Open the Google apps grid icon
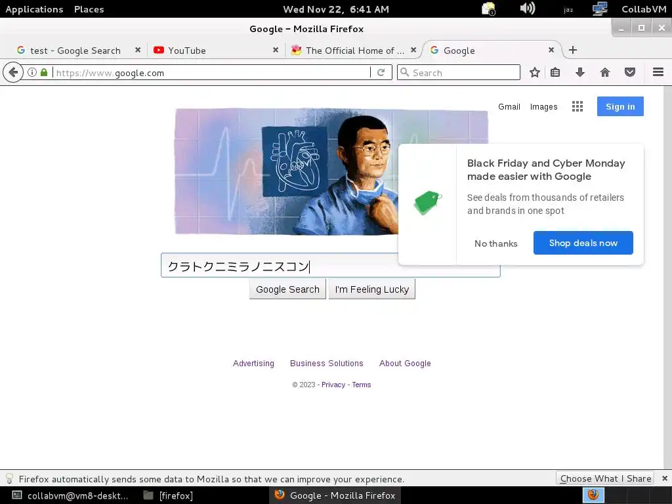The height and width of the screenshot is (504, 672). coord(577,106)
